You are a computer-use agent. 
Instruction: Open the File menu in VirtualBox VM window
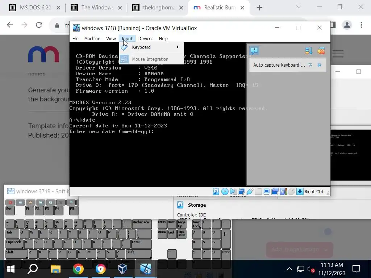point(75,38)
